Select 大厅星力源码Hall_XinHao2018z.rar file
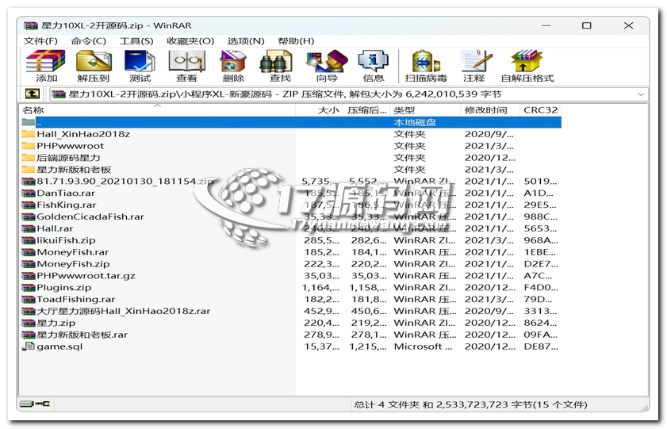Viewport: 667px width, 429px height. click(291, 311)
